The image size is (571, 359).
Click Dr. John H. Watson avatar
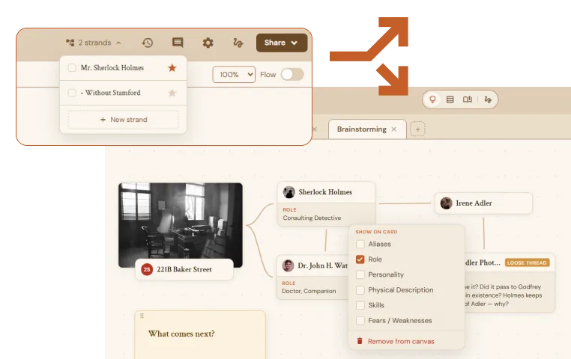[288, 266]
